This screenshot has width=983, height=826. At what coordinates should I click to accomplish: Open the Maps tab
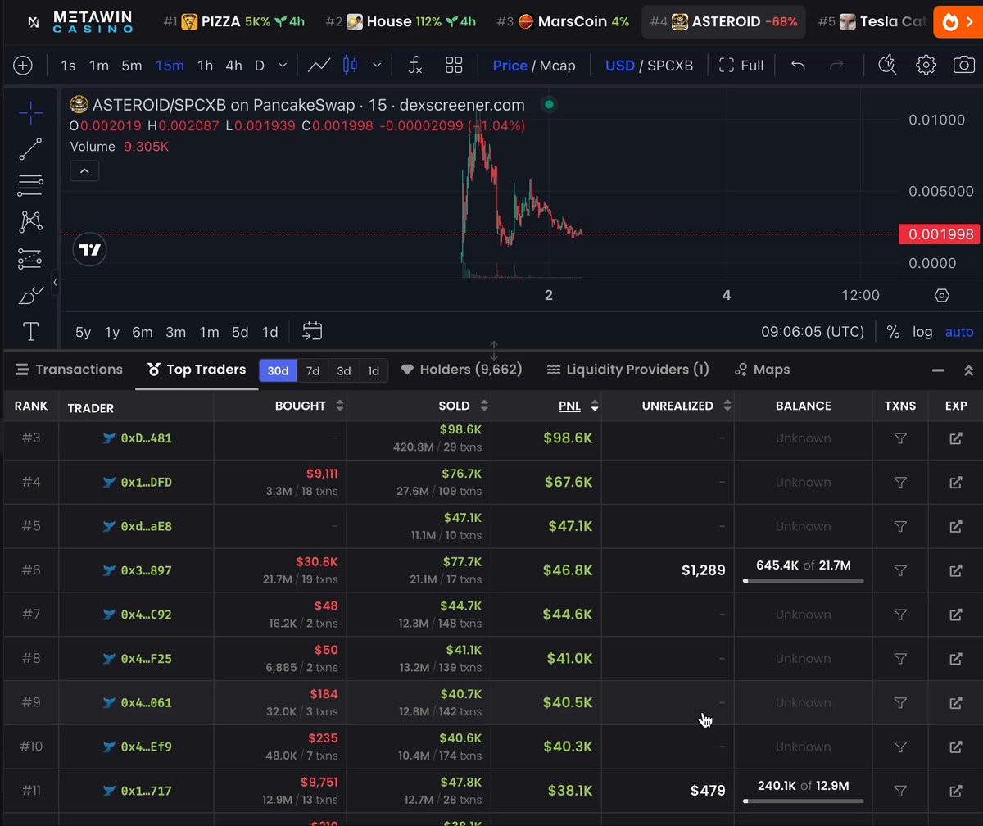763,370
